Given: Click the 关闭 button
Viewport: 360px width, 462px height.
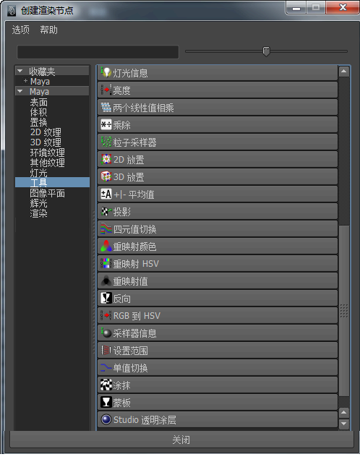Looking at the screenshot, I should [x=181, y=440].
